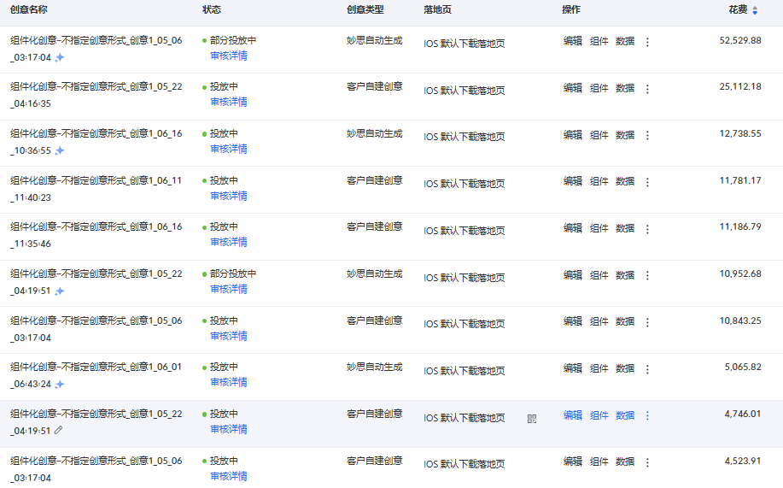Click the sparkle icon beside _10:36:55
Viewport: 783px width, 488px height.
pos(60,150)
